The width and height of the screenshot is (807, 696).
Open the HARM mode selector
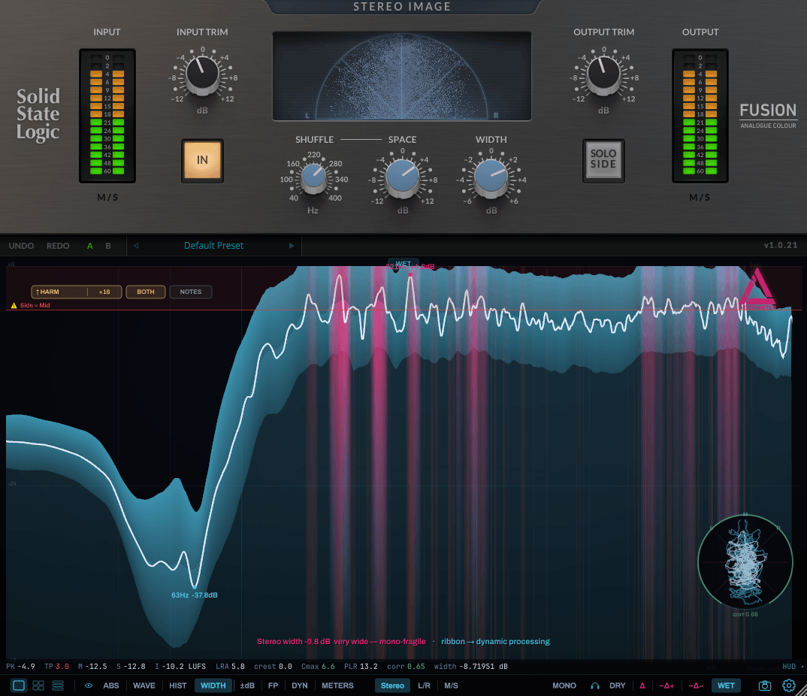click(x=59, y=292)
